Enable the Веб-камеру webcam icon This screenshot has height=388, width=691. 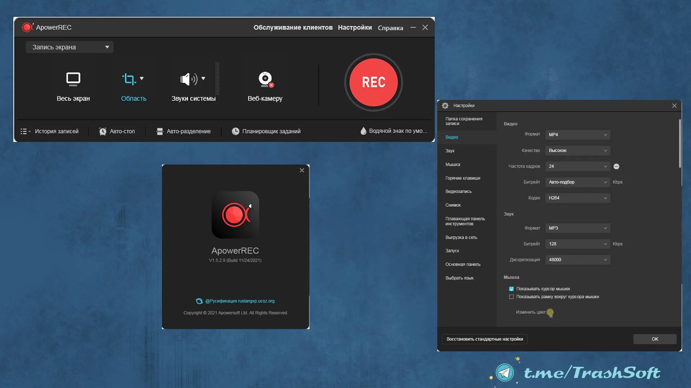[x=266, y=79]
